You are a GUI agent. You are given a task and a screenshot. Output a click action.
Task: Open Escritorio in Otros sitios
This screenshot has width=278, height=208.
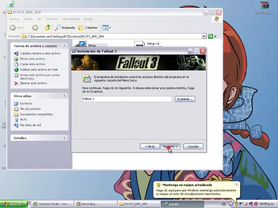(x=26, y=103)
